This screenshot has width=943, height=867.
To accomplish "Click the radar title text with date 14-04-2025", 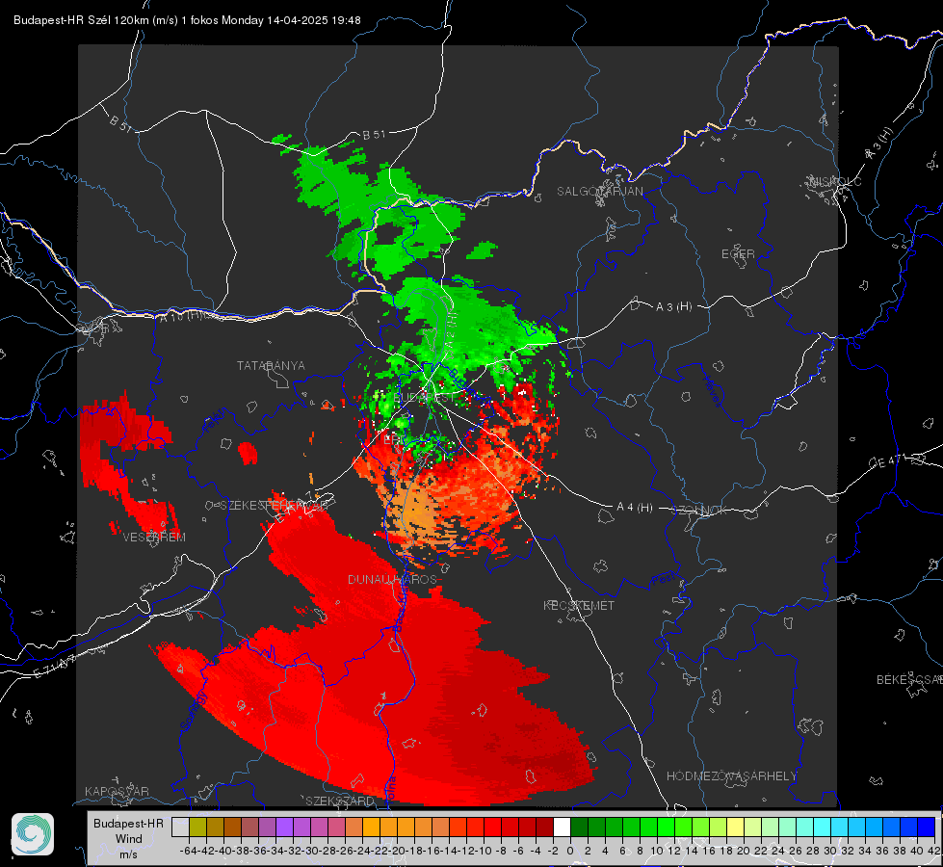I will [x=187, y=20].
